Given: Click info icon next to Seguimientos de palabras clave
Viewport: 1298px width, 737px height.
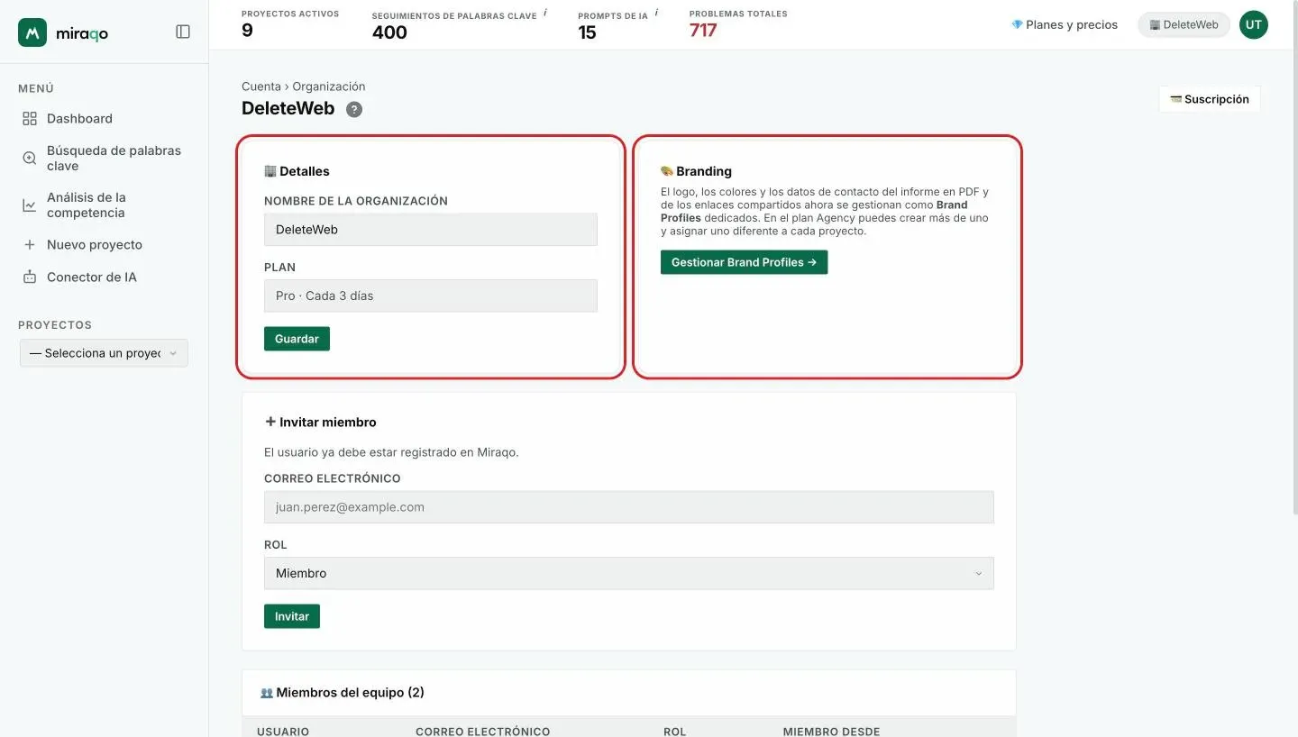Looking at the screenshot, I should click(x=545, y=13).
